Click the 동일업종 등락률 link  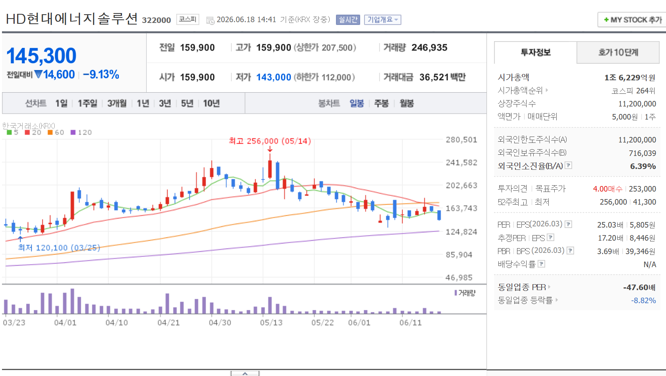[525, 300]
